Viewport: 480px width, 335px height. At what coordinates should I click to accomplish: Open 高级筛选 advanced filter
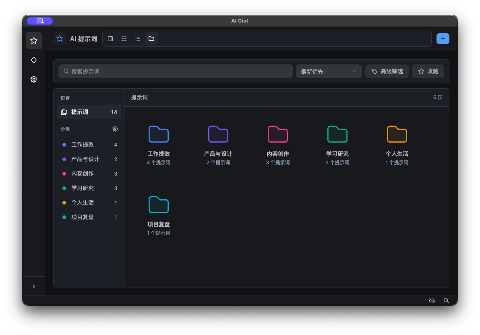tap(387, 71)
